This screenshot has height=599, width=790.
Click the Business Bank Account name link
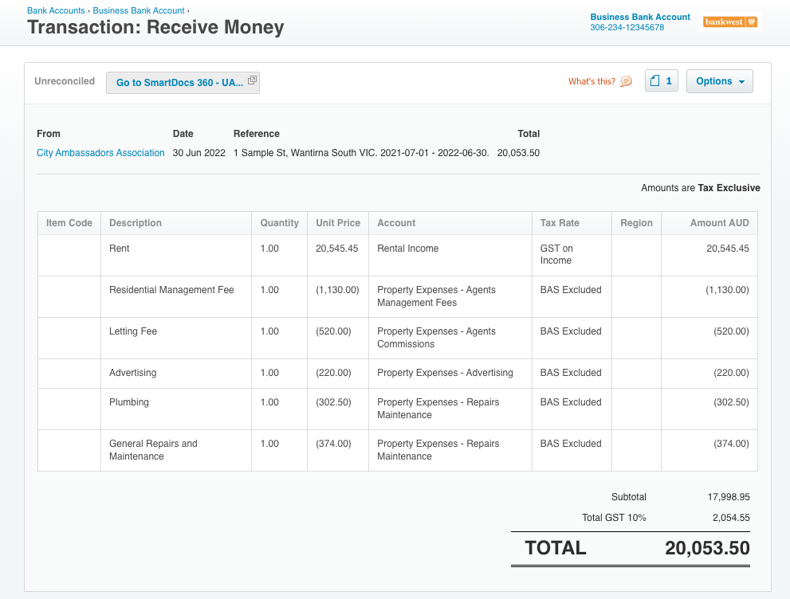coord(640,17)
